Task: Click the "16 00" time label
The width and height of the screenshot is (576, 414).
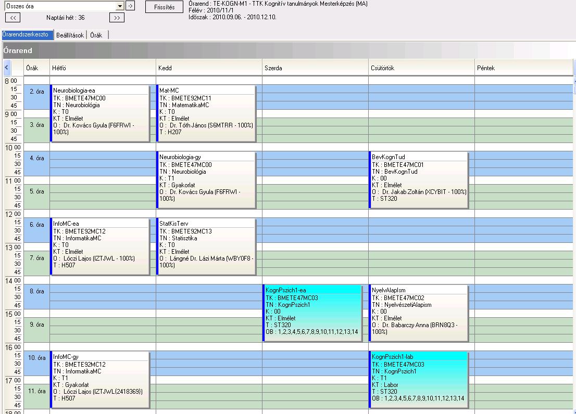Action: point(13,347)
